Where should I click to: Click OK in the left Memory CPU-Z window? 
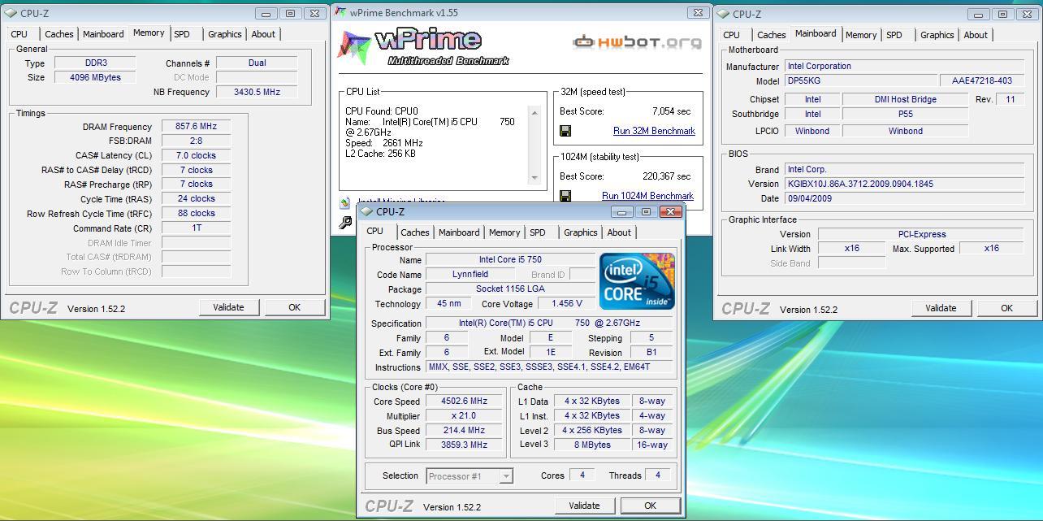pyautogui.click(x=294, y=307)
